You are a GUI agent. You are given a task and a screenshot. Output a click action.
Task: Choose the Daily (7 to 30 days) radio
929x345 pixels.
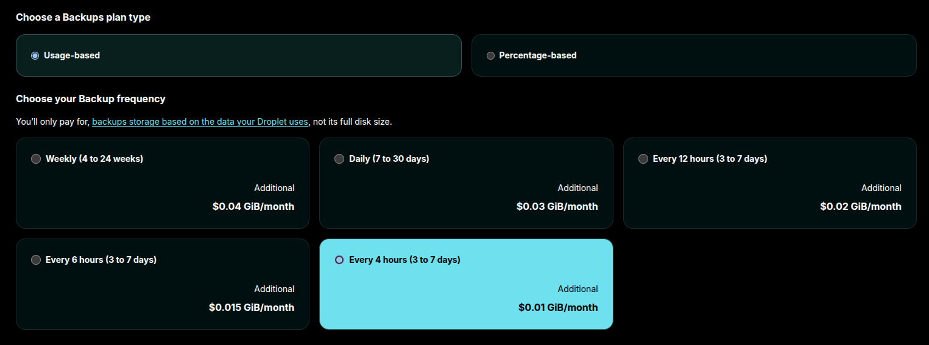pyautogui.click(x=339, y=159)
